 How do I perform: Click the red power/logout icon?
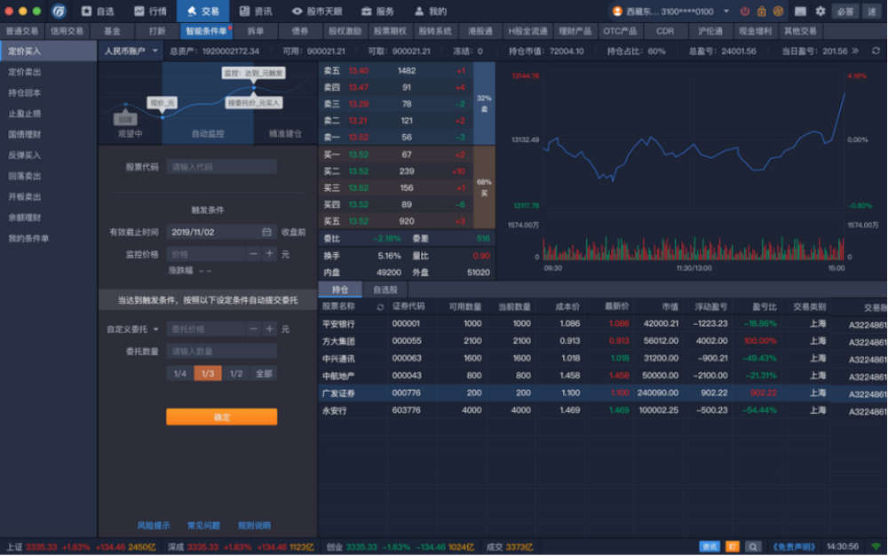pos(744,12)
